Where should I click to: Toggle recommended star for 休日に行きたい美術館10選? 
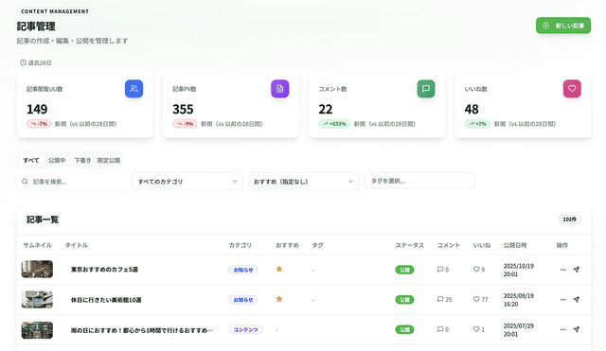279,299
